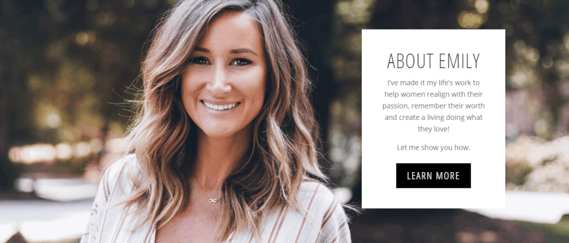The height and width of the screenshot is (243, 569).
Task: Click the "I've made it my life's work" line
Action: pyautogui.click(x=433, y=82)
